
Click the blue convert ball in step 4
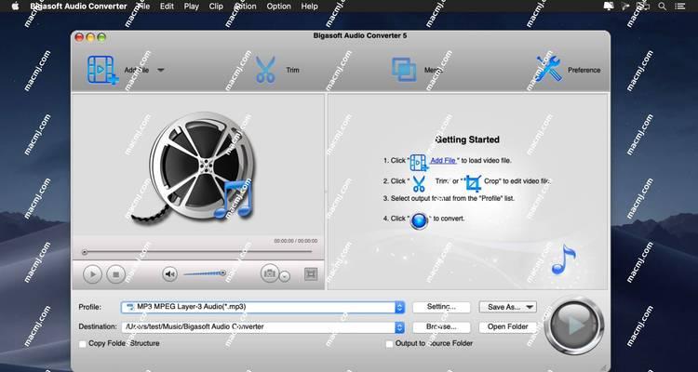click(419, 220)
